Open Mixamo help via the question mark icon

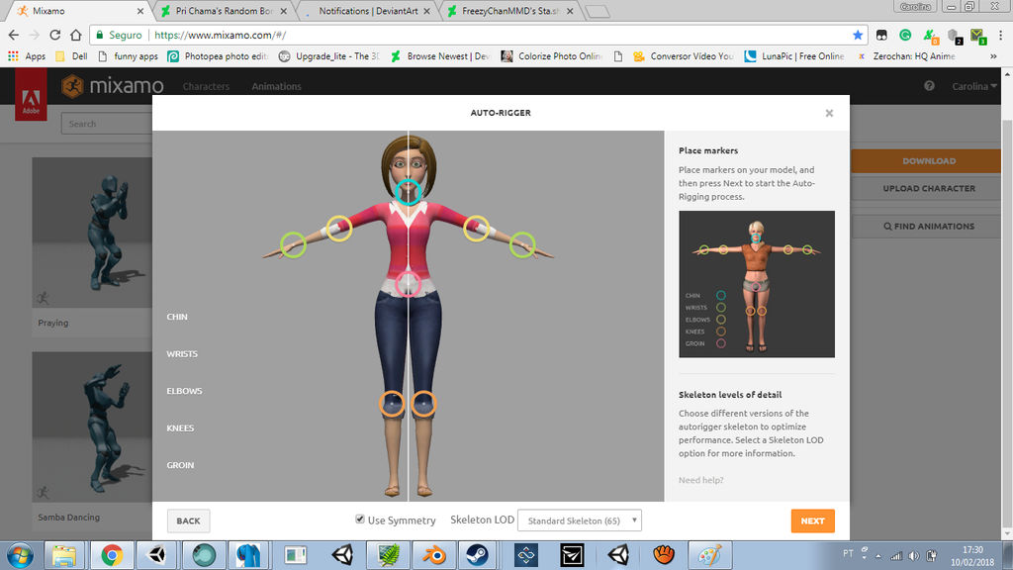point(928,86)
